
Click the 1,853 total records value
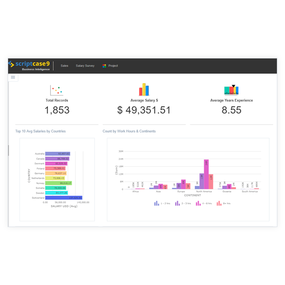[57, 110]
